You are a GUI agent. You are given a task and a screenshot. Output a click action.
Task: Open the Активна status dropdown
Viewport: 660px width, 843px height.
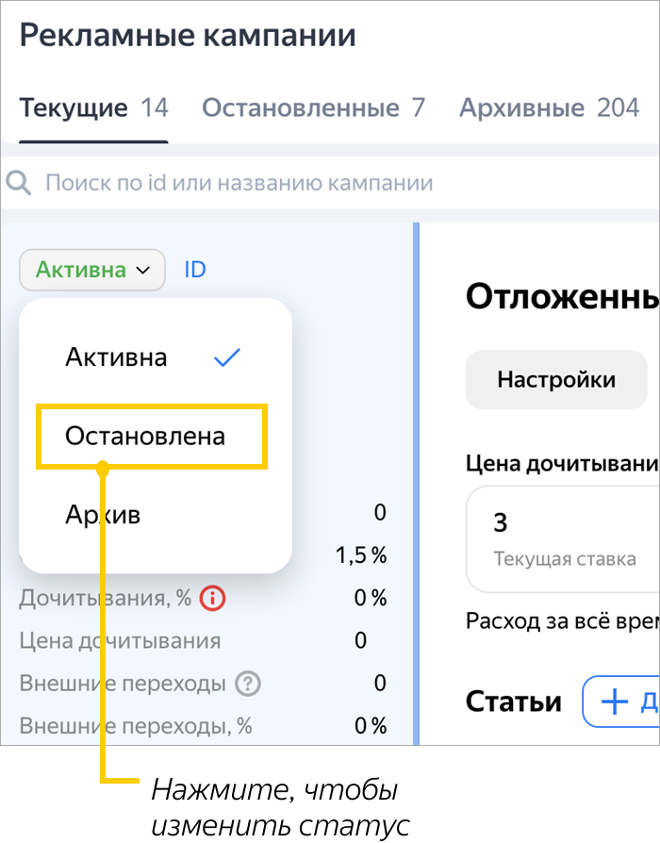(x=91, y=271)
